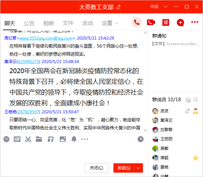Click the 关闭(C) button
Image resolution: width=203 pixels, height=177 pixels.
click(97, 168)
